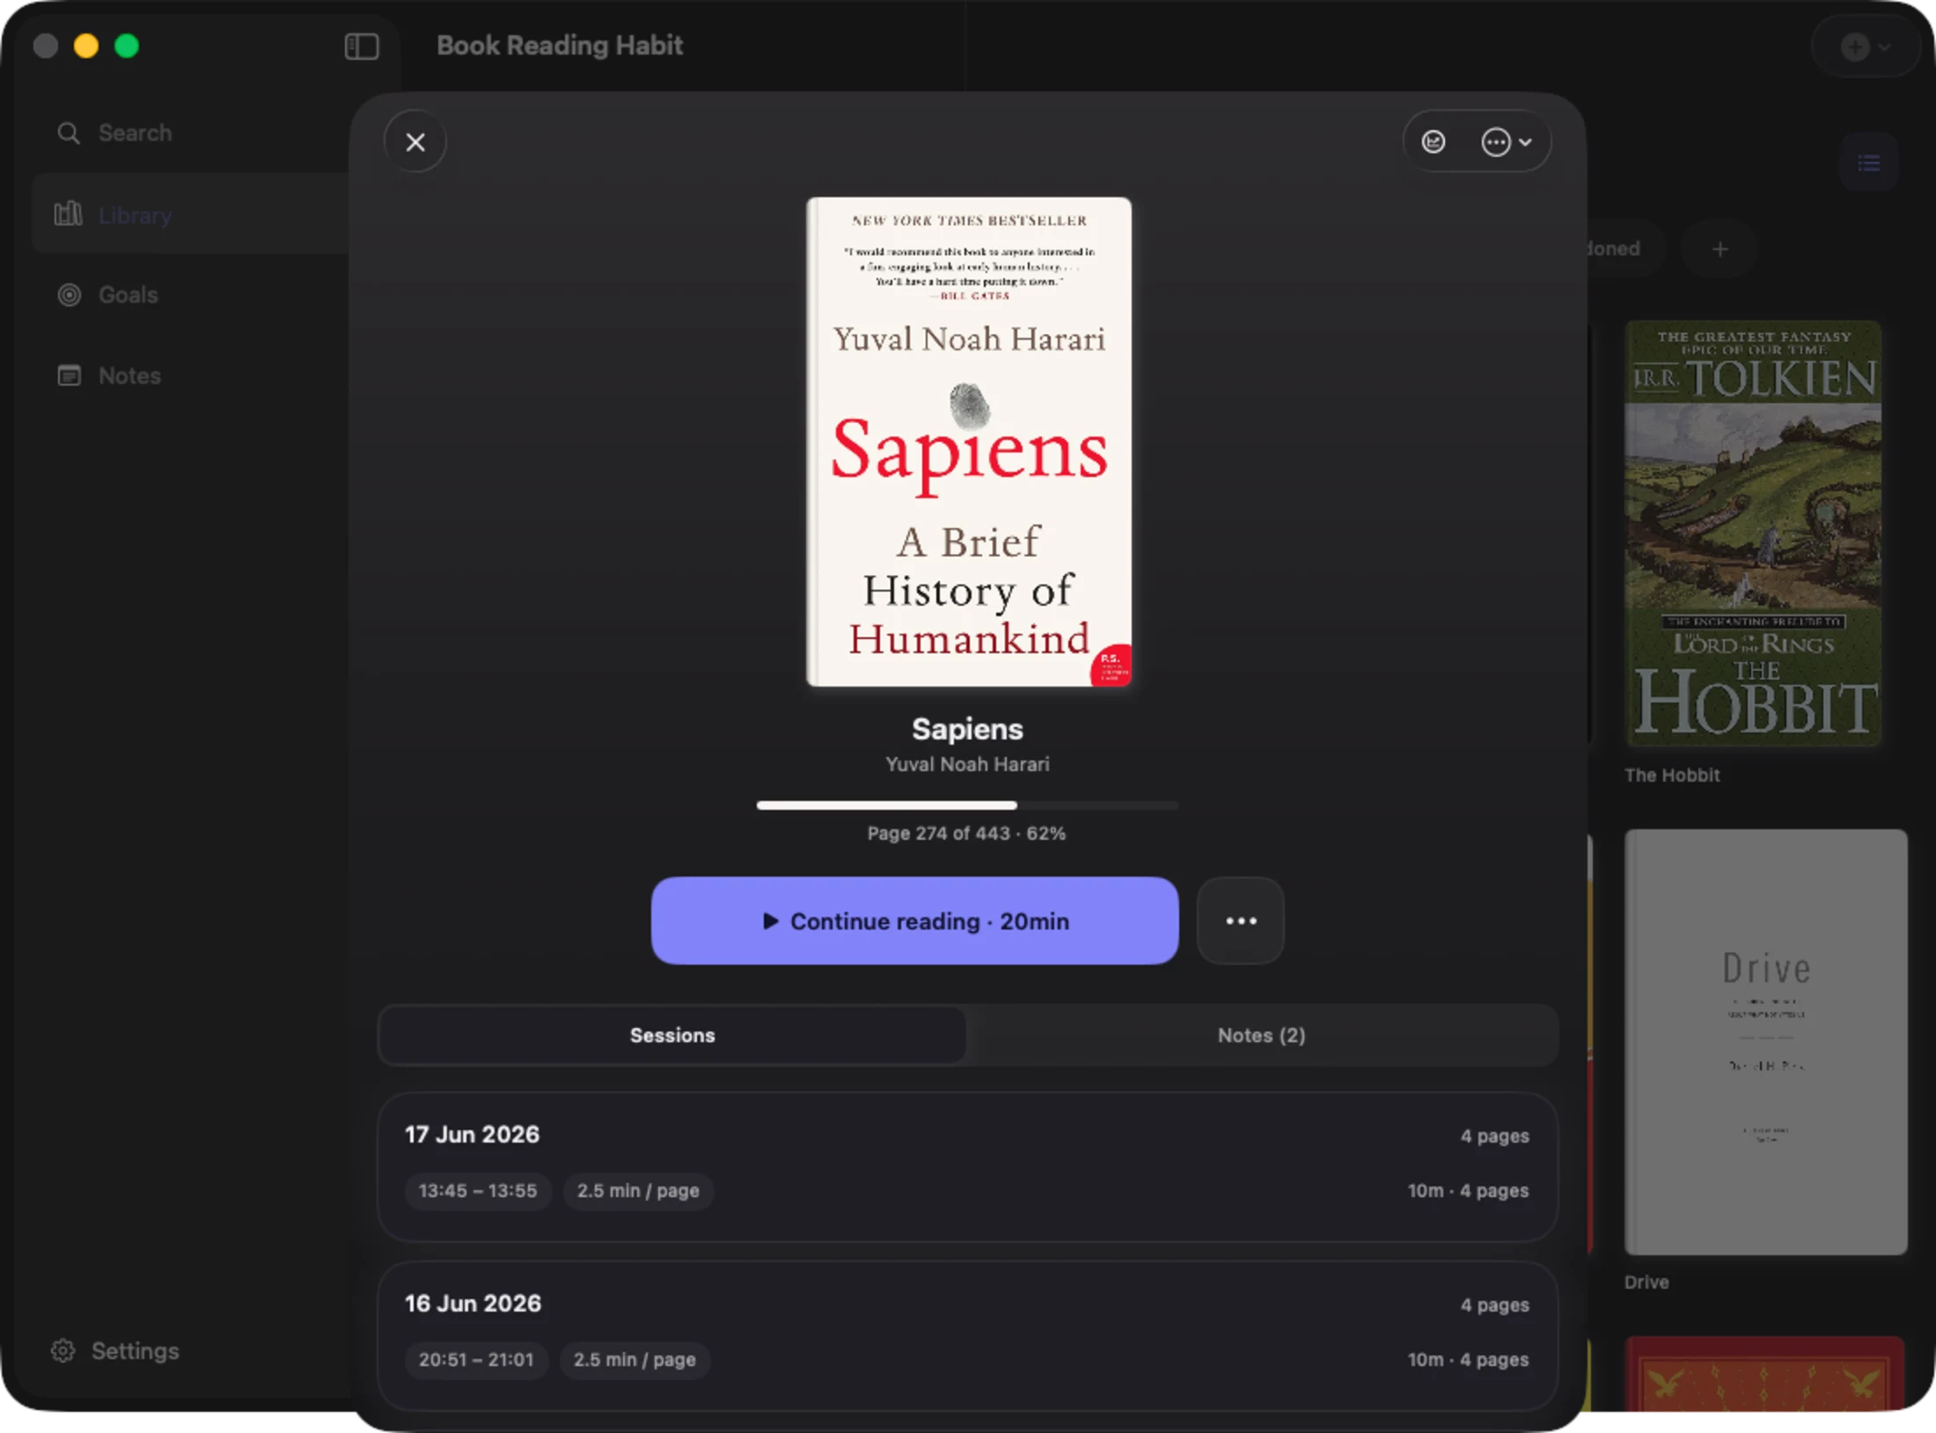Expand the ellipsis options dropdown in the panel header
This screenshot has height=1433, width=1936.
click(x=1507, y=142)
